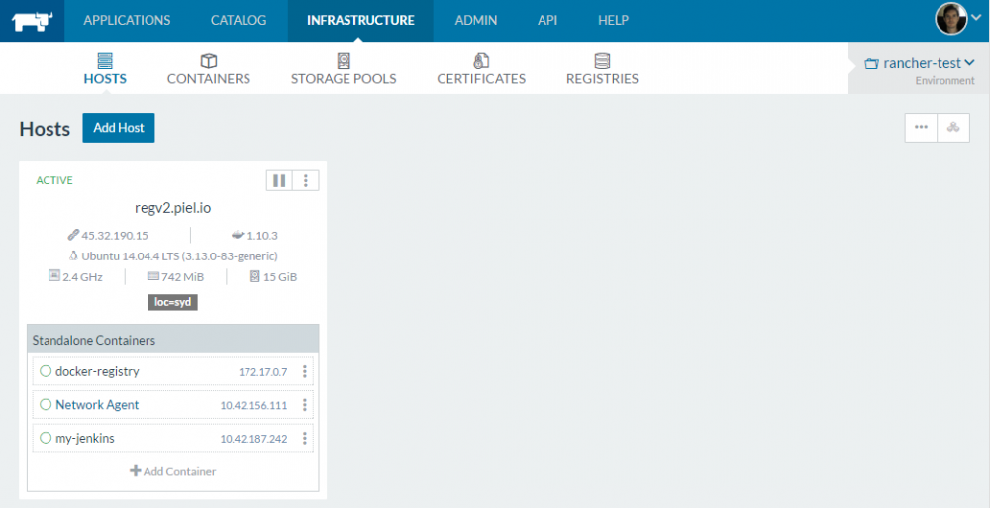Open the Network Agent container
The width and height of the screenshot is (990, 508).
tap(97, 405)
